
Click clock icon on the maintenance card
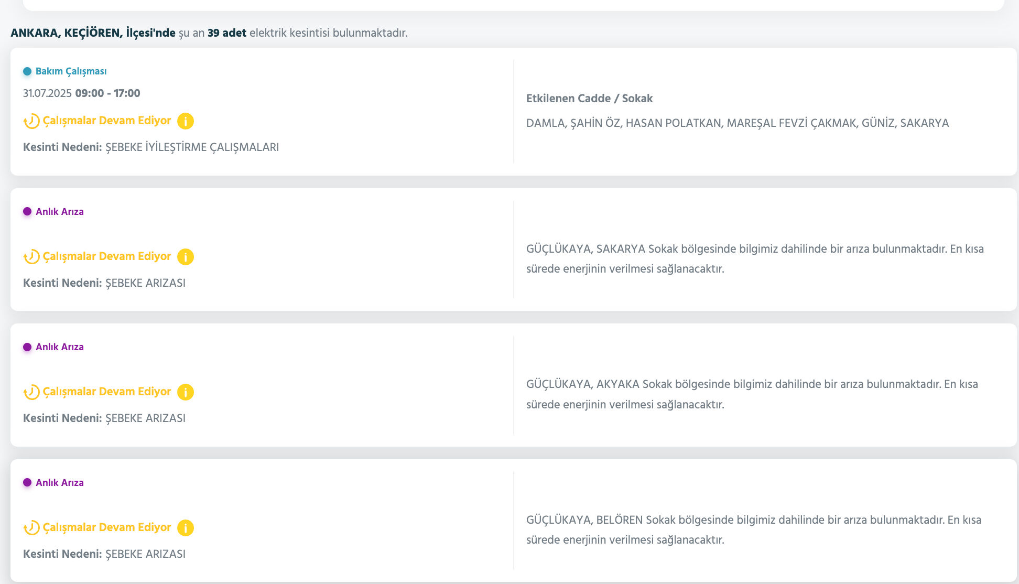[31, 121]
